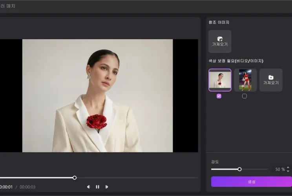Click the 강도 intensity slider handle

click(239, 169)
